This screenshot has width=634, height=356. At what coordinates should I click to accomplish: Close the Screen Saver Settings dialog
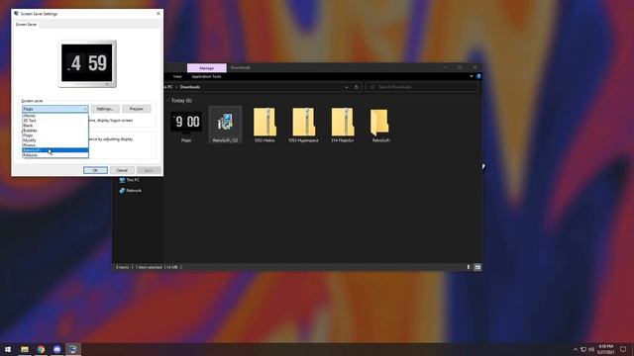click(x=158, y=14)
